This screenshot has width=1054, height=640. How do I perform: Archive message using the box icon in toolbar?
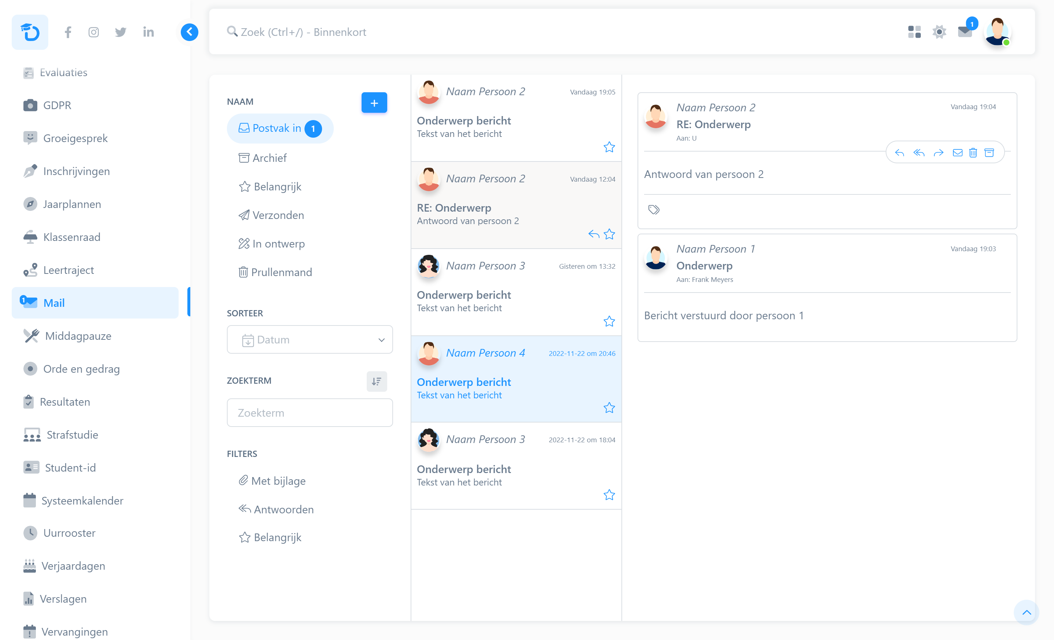(x=990, y=153)
